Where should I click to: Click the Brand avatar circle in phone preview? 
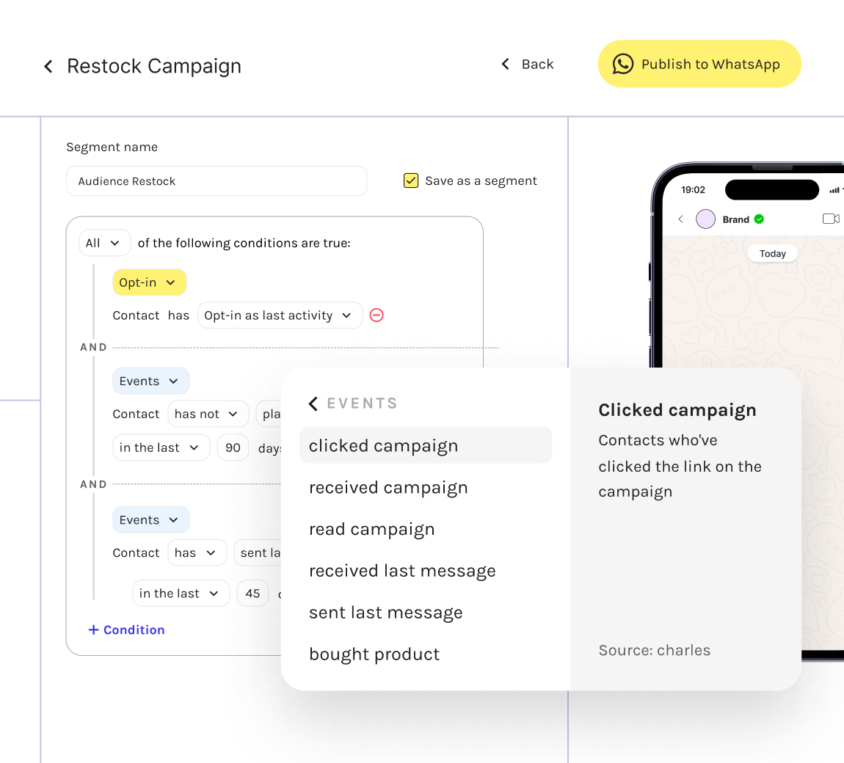[x=706, y=219]
